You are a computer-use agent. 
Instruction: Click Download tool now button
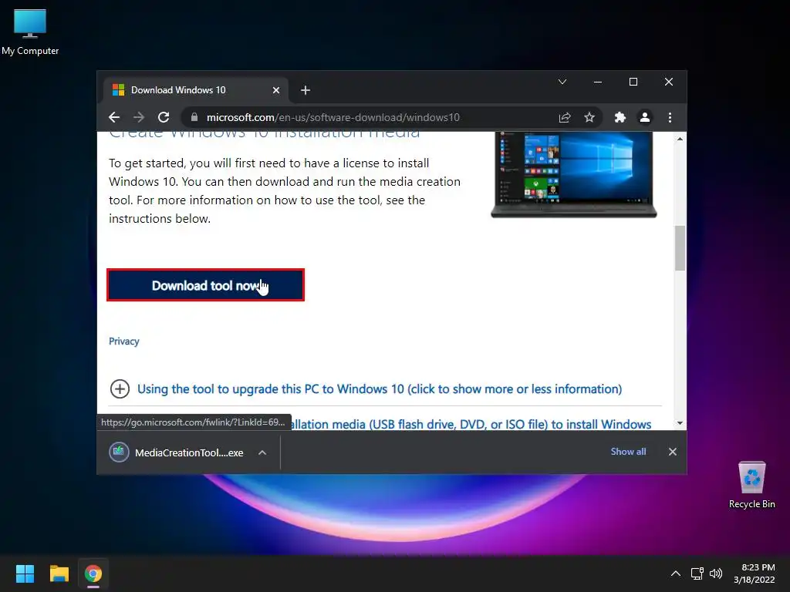[205, 285]
